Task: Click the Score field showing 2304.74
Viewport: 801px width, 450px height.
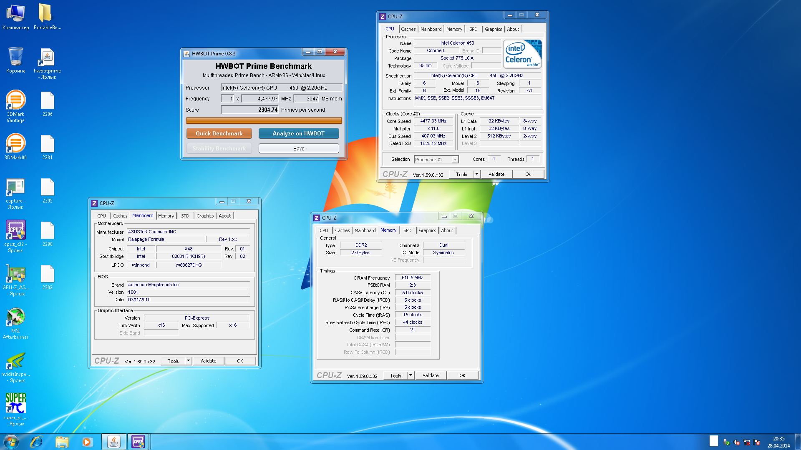Action: (x=249, y=110)
